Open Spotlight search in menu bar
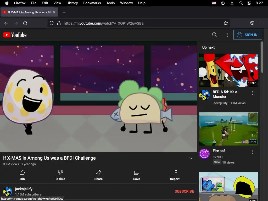 pyautogui.click(x=241, y=3)
